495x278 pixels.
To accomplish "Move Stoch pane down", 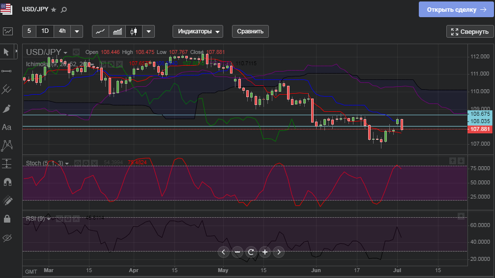I will [x=461, y=161].
